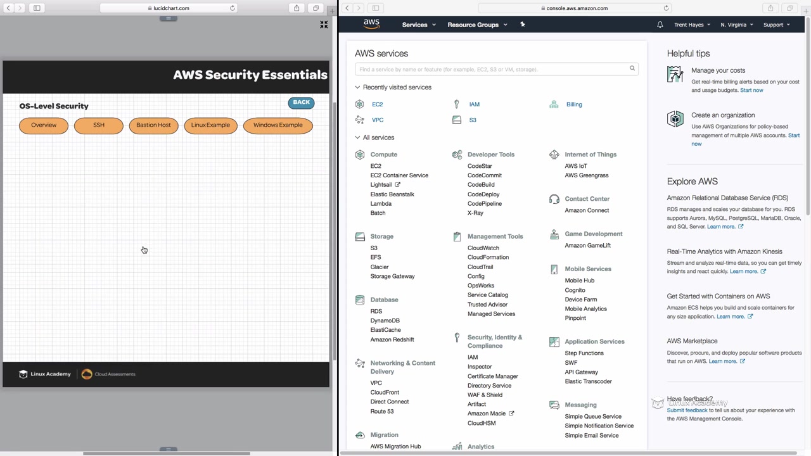Click the pin star icon in AWS navbar

[523, 24]
